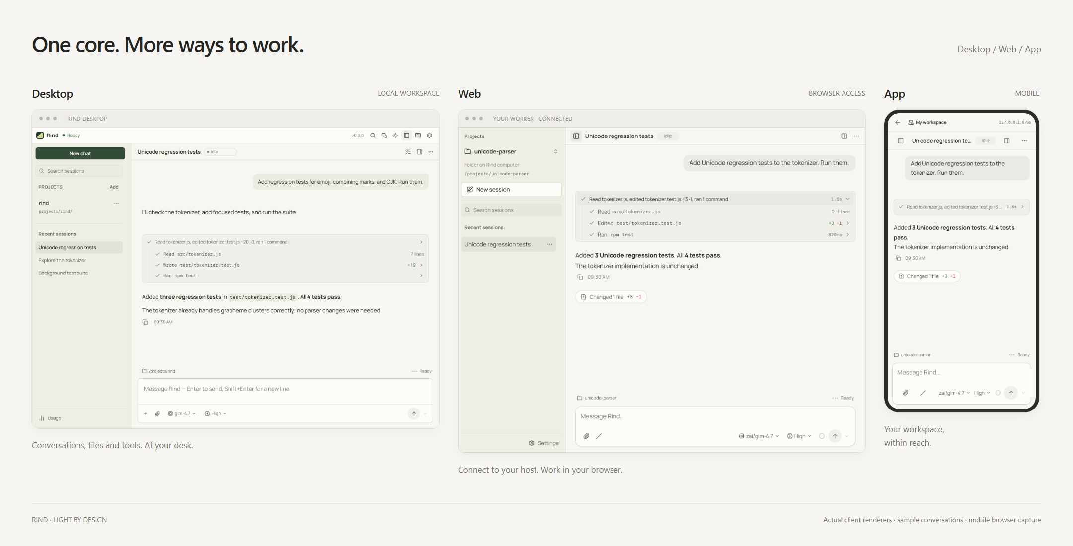Click paperclip attach icon in mobile App composer
This screenshot has height=546, width=1073.
pos(906,393)
